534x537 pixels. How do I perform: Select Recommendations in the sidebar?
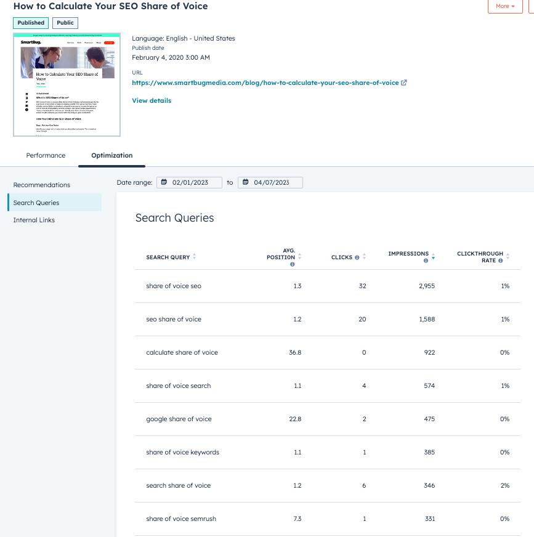pos(41,185)
